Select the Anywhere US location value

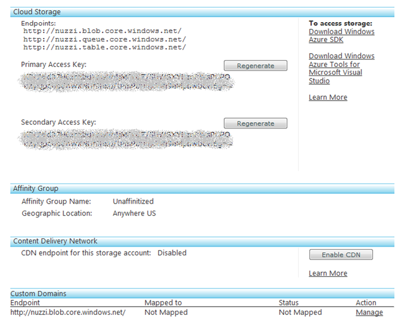[x=134, y=213]
